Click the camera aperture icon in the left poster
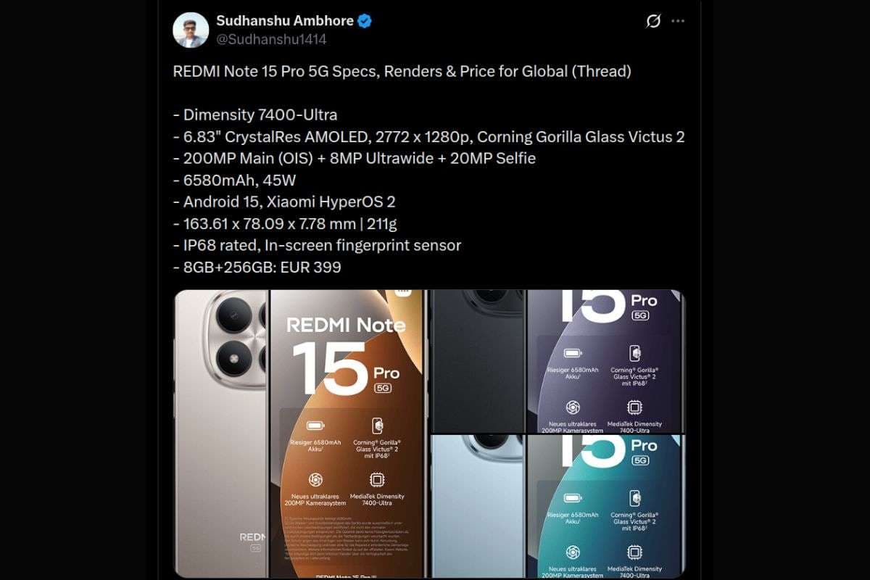Viewport: 870px width, 580px height. tap(315, 480)
